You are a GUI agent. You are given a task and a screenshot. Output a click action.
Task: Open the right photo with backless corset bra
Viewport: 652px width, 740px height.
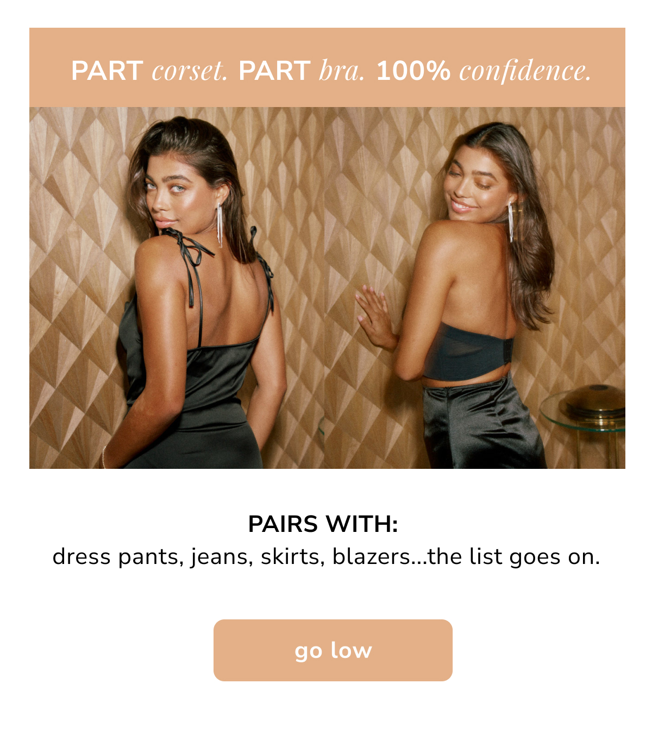(475, 287)
